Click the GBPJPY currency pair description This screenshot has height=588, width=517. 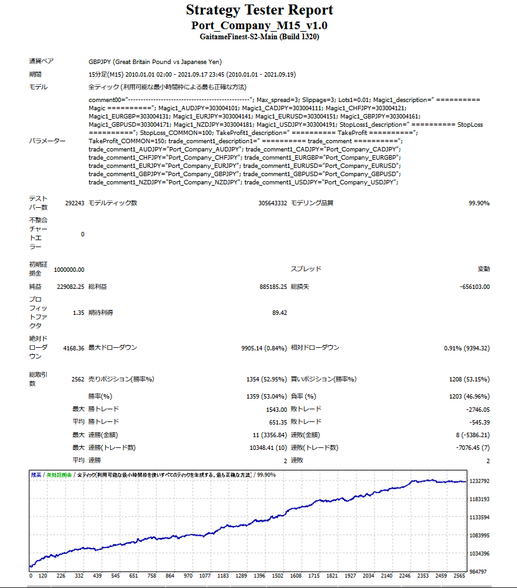click(155, 62)
